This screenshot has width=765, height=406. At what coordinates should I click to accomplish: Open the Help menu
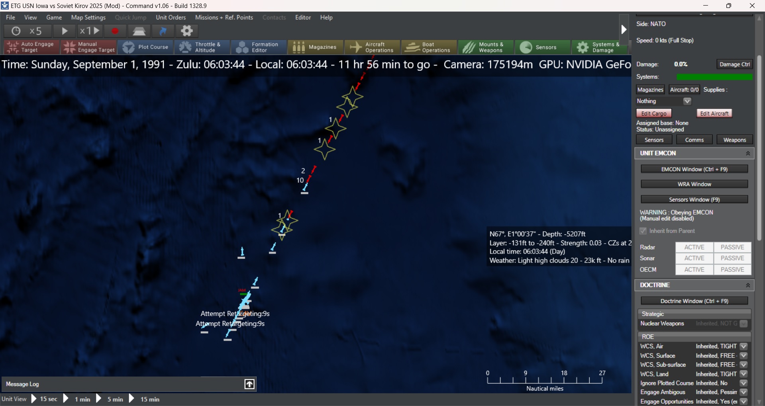point(326,18)
